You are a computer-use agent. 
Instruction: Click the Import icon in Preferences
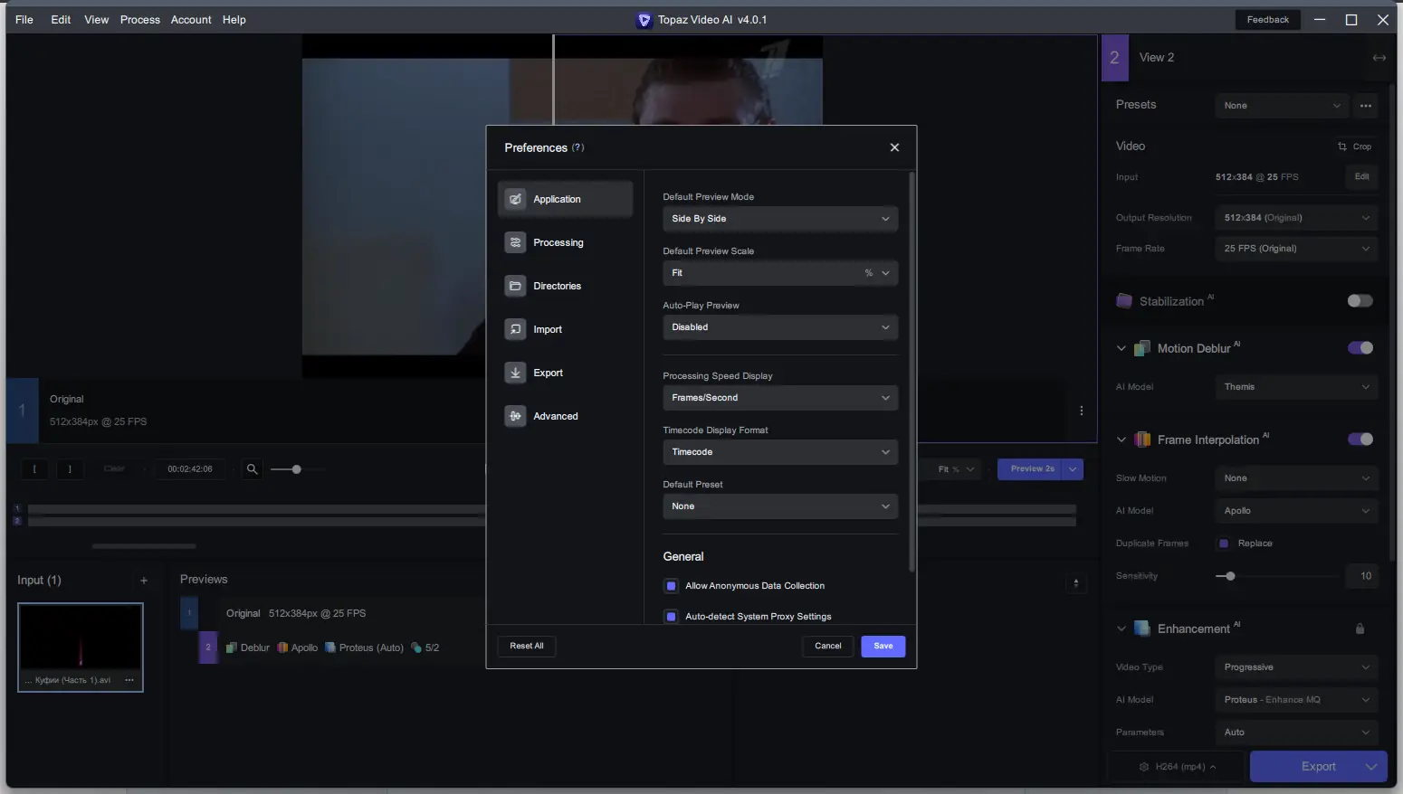[515, 329]
